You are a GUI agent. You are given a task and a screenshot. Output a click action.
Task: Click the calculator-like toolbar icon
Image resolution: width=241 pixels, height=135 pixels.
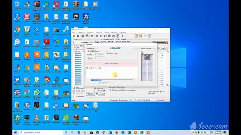pos(92,36)
